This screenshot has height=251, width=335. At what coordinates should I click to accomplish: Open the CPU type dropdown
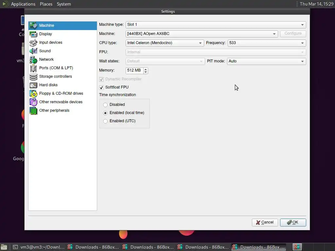[165, 43]
